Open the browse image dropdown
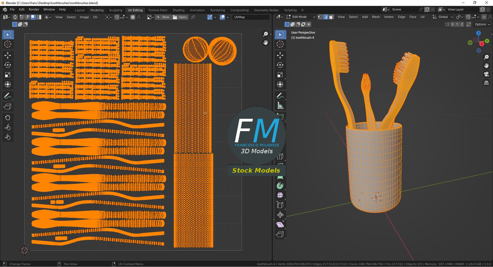The image size is (493, 267). [x=150, y=17]
